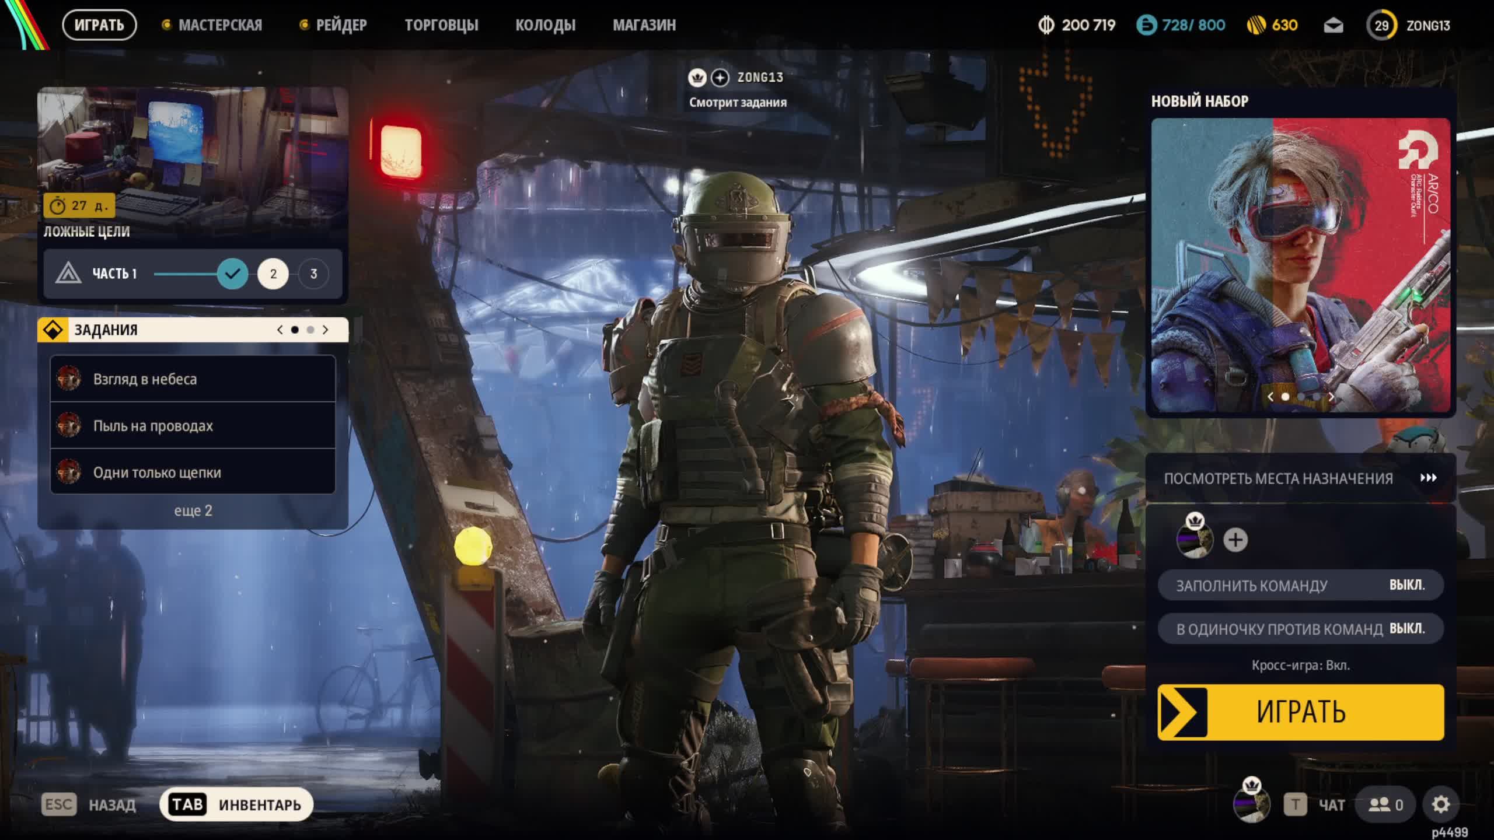The height and width of the screenshot is (840, 1494).
Task: Add a squad member with plus icon
Action: [1235, 540]
